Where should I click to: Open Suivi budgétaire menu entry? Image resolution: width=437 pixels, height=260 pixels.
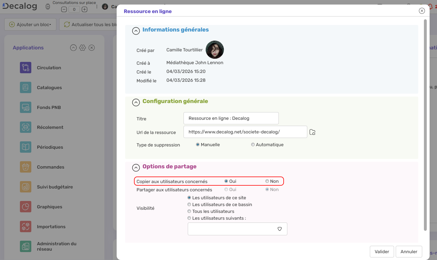point(55,187)
